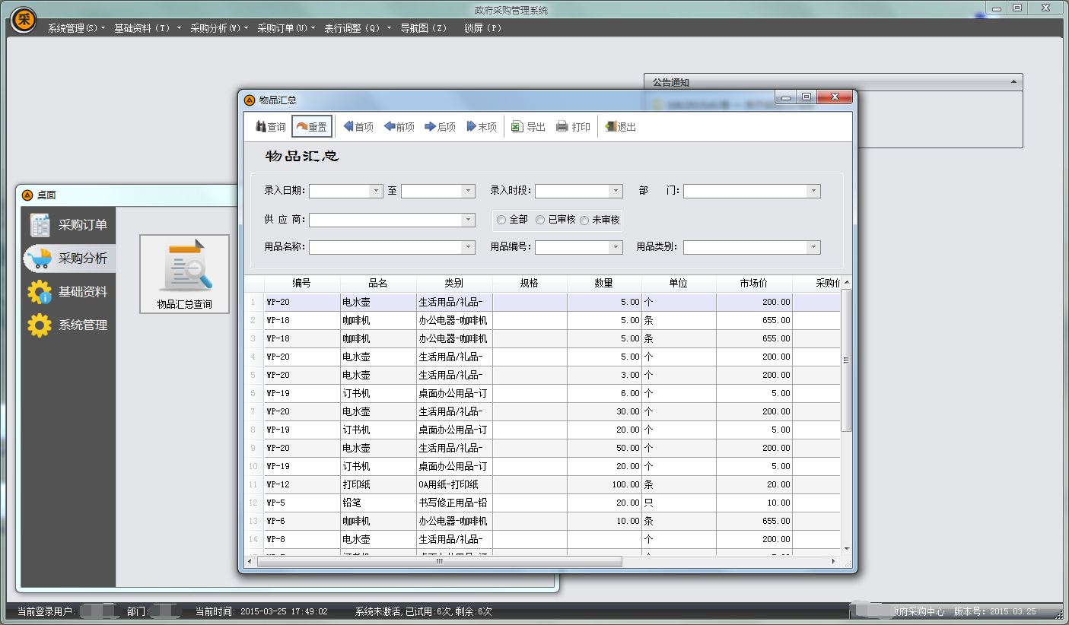The height and width of the screenshot is (625, 1069).
Task: Export data with the 导出 icon
Action: [517, 127]
